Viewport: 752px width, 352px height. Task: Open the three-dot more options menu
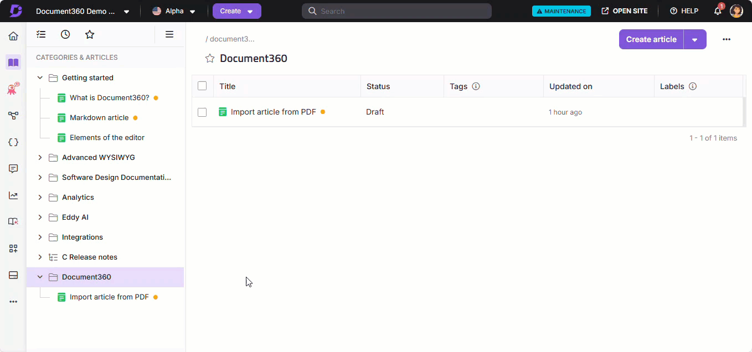(727, 39)
